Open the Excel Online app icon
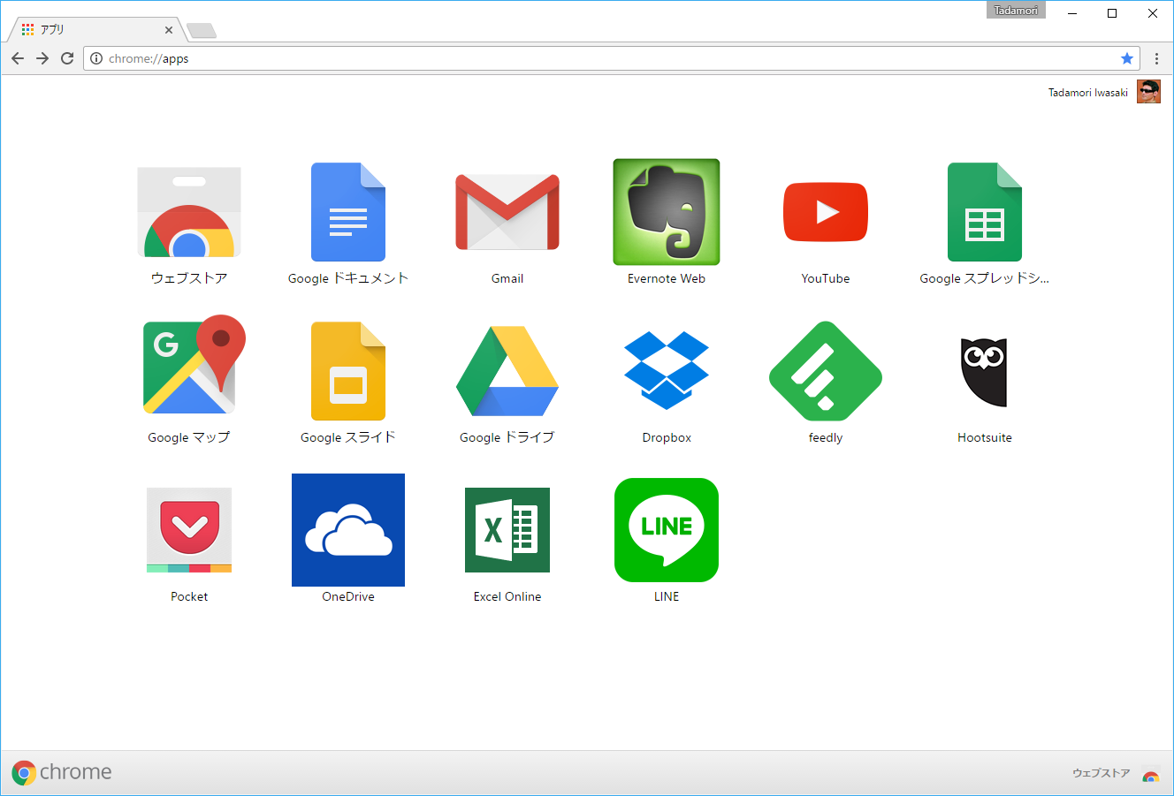 (507, 530)
